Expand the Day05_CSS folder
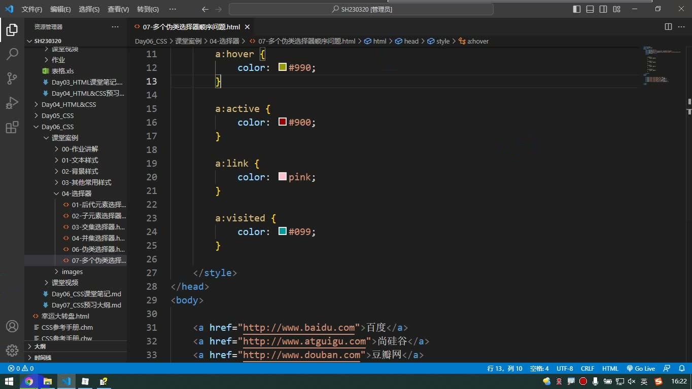This screenshot has height=389, width=692. [x=76, y=115]
